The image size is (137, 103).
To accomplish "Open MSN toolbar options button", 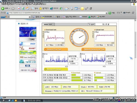I will pos(57,17).
